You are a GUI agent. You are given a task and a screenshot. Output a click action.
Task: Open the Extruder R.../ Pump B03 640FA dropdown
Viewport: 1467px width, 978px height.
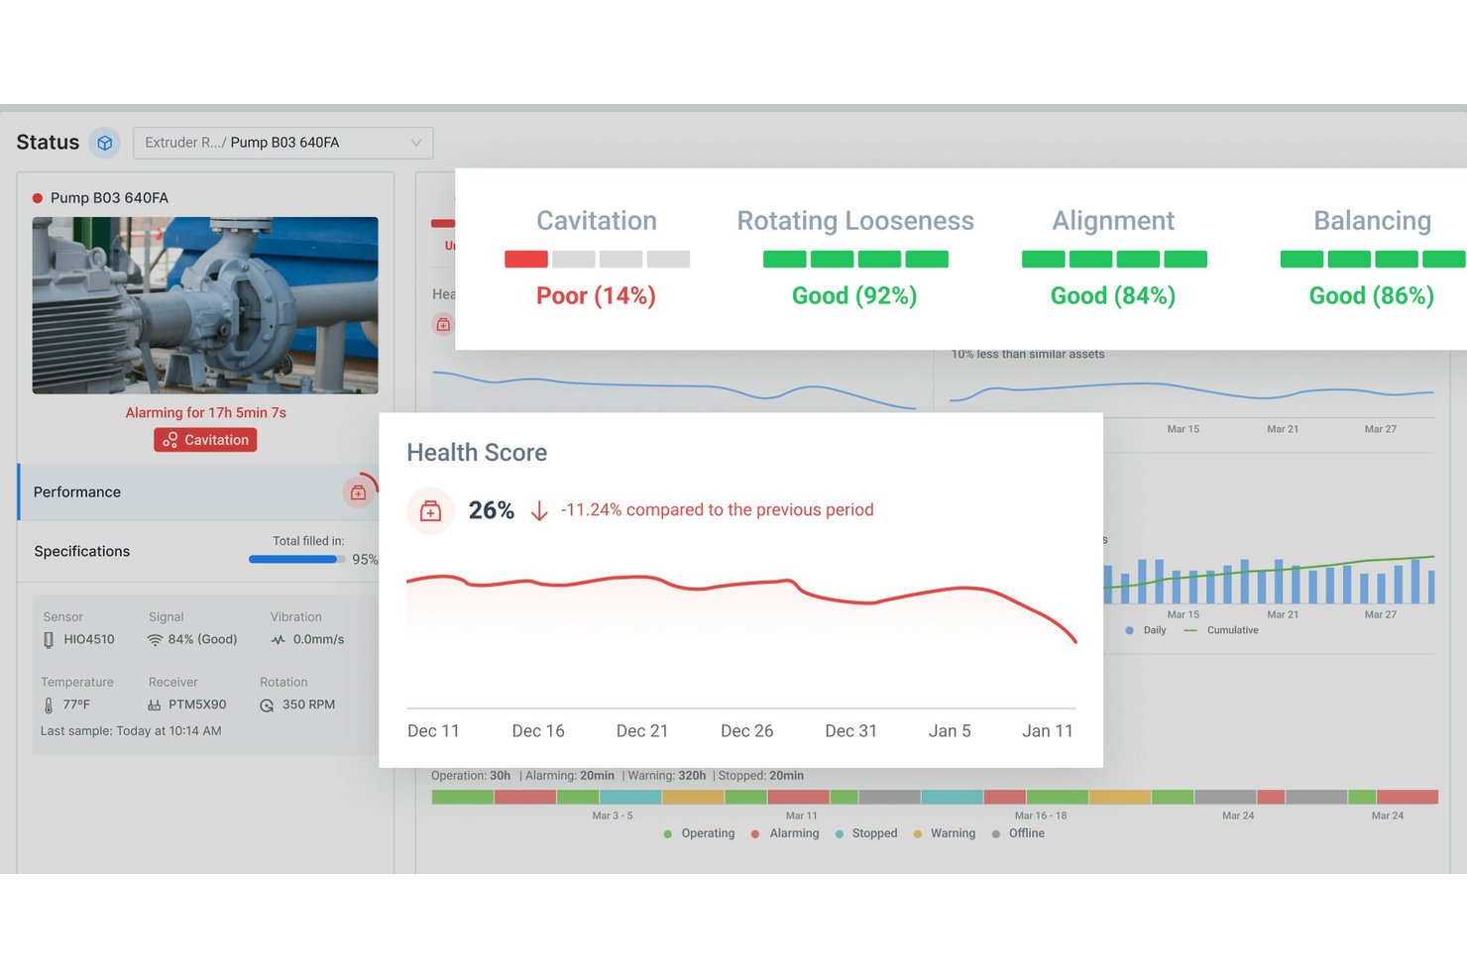pos(282,143)
